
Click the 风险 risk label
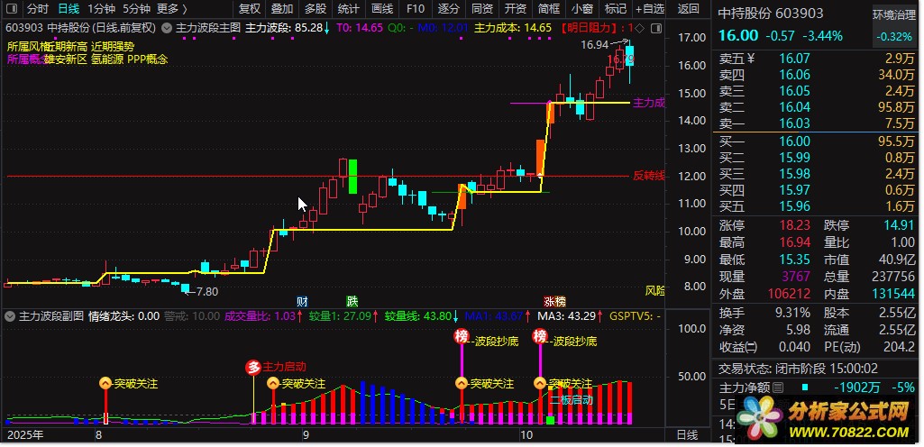point(654,290)
